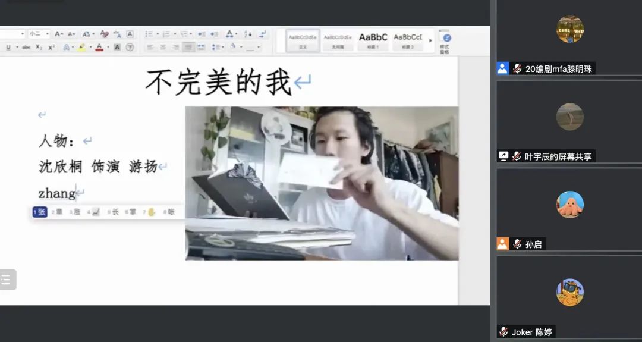Align text left
Screen dimensions: 642x342
(150, 48)
